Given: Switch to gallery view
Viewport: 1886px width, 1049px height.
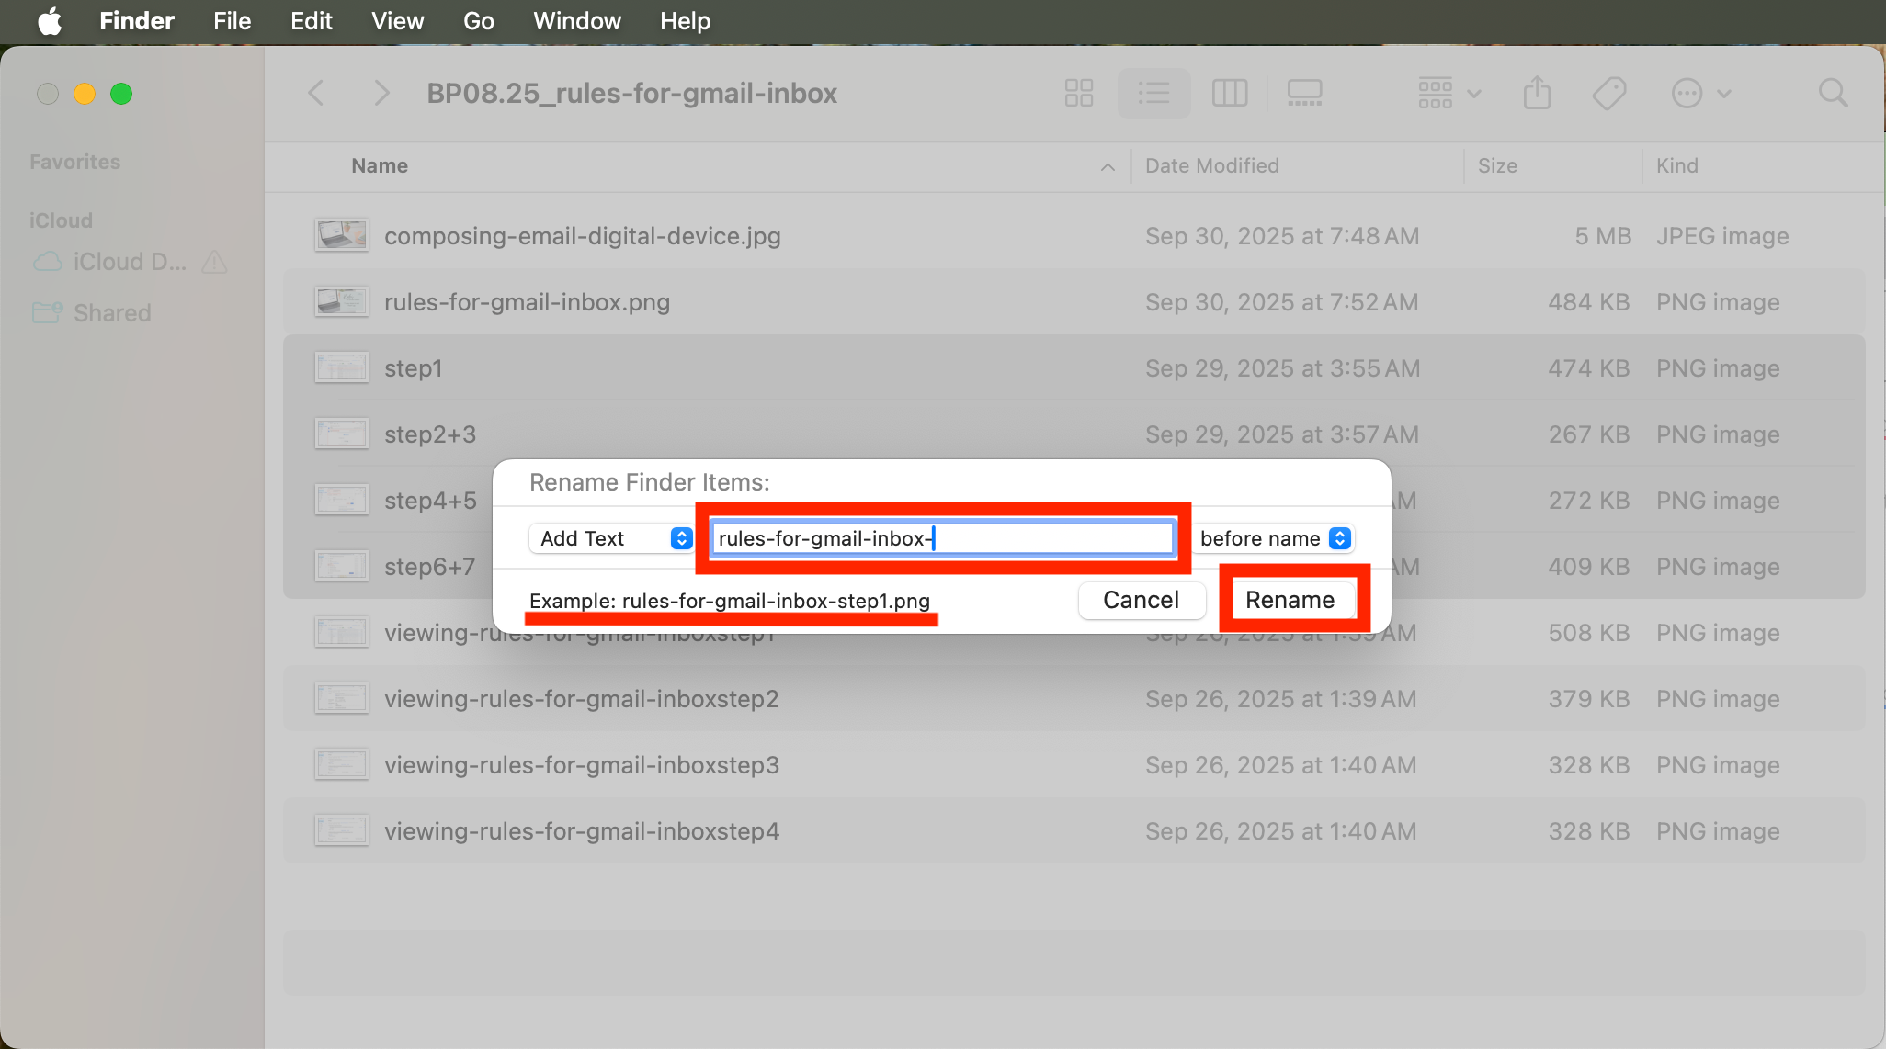Looking at the screenshot, I should tap(1304, 93).
